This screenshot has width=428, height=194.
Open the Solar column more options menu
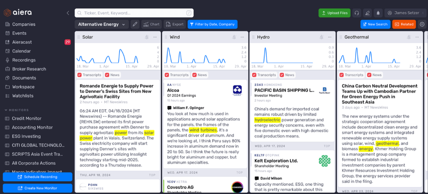(155, 37)
